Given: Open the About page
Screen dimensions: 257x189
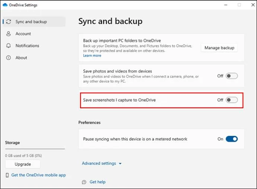Looking at the screenshot, I should coord(21,58).
